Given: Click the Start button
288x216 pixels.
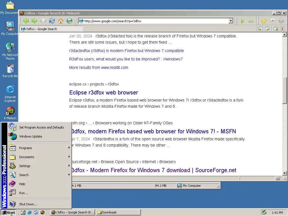Looking at the screenshot, I should (8, 212).
